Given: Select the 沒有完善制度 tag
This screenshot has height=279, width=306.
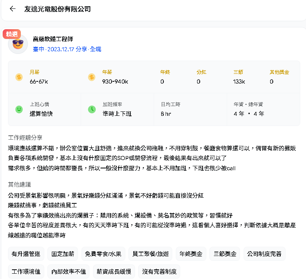Looking at the screenshot, I should (x=159, y=271).
